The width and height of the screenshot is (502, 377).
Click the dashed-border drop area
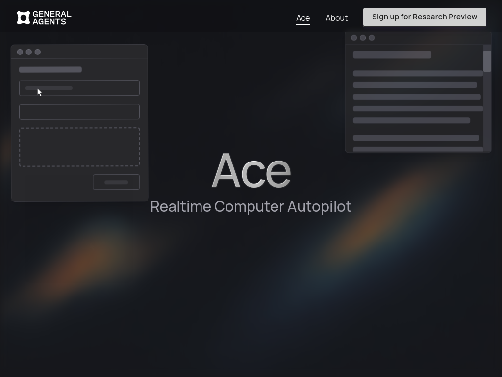(x=79, y=147)
